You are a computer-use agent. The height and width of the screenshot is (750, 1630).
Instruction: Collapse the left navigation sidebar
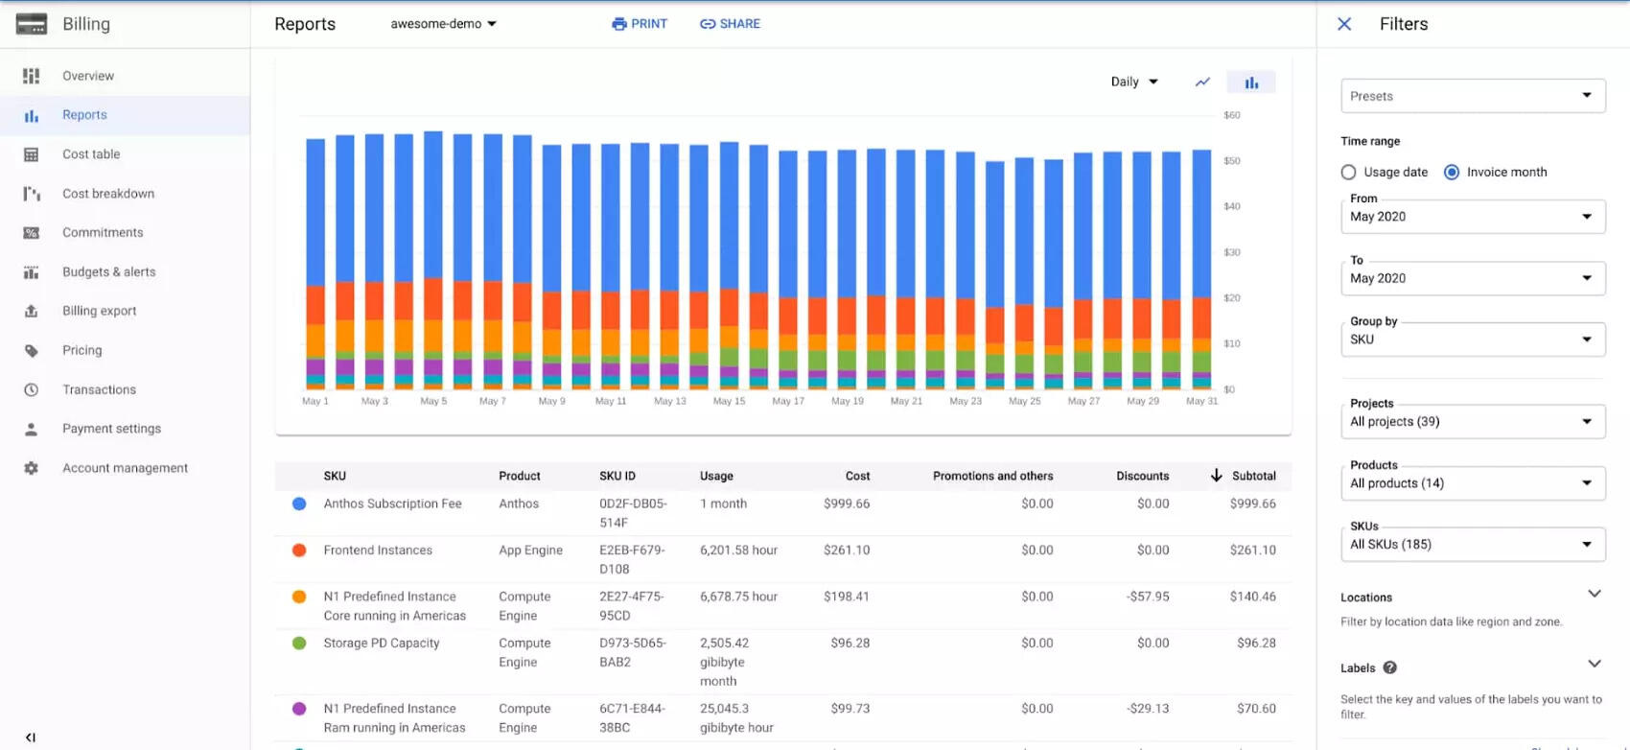[x=31, y=737]
